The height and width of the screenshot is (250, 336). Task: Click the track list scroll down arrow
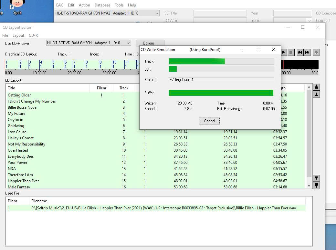[309, 185]
